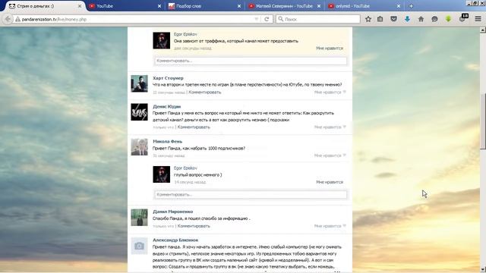Switch to the Стрим о деньгах tab

[x=43, y=6]
